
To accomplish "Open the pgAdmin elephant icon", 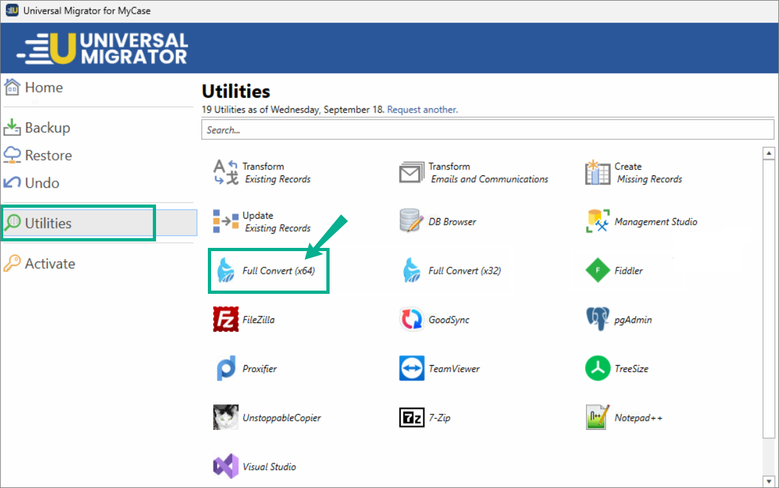I will pyautogui.click(x=598, y=320).
